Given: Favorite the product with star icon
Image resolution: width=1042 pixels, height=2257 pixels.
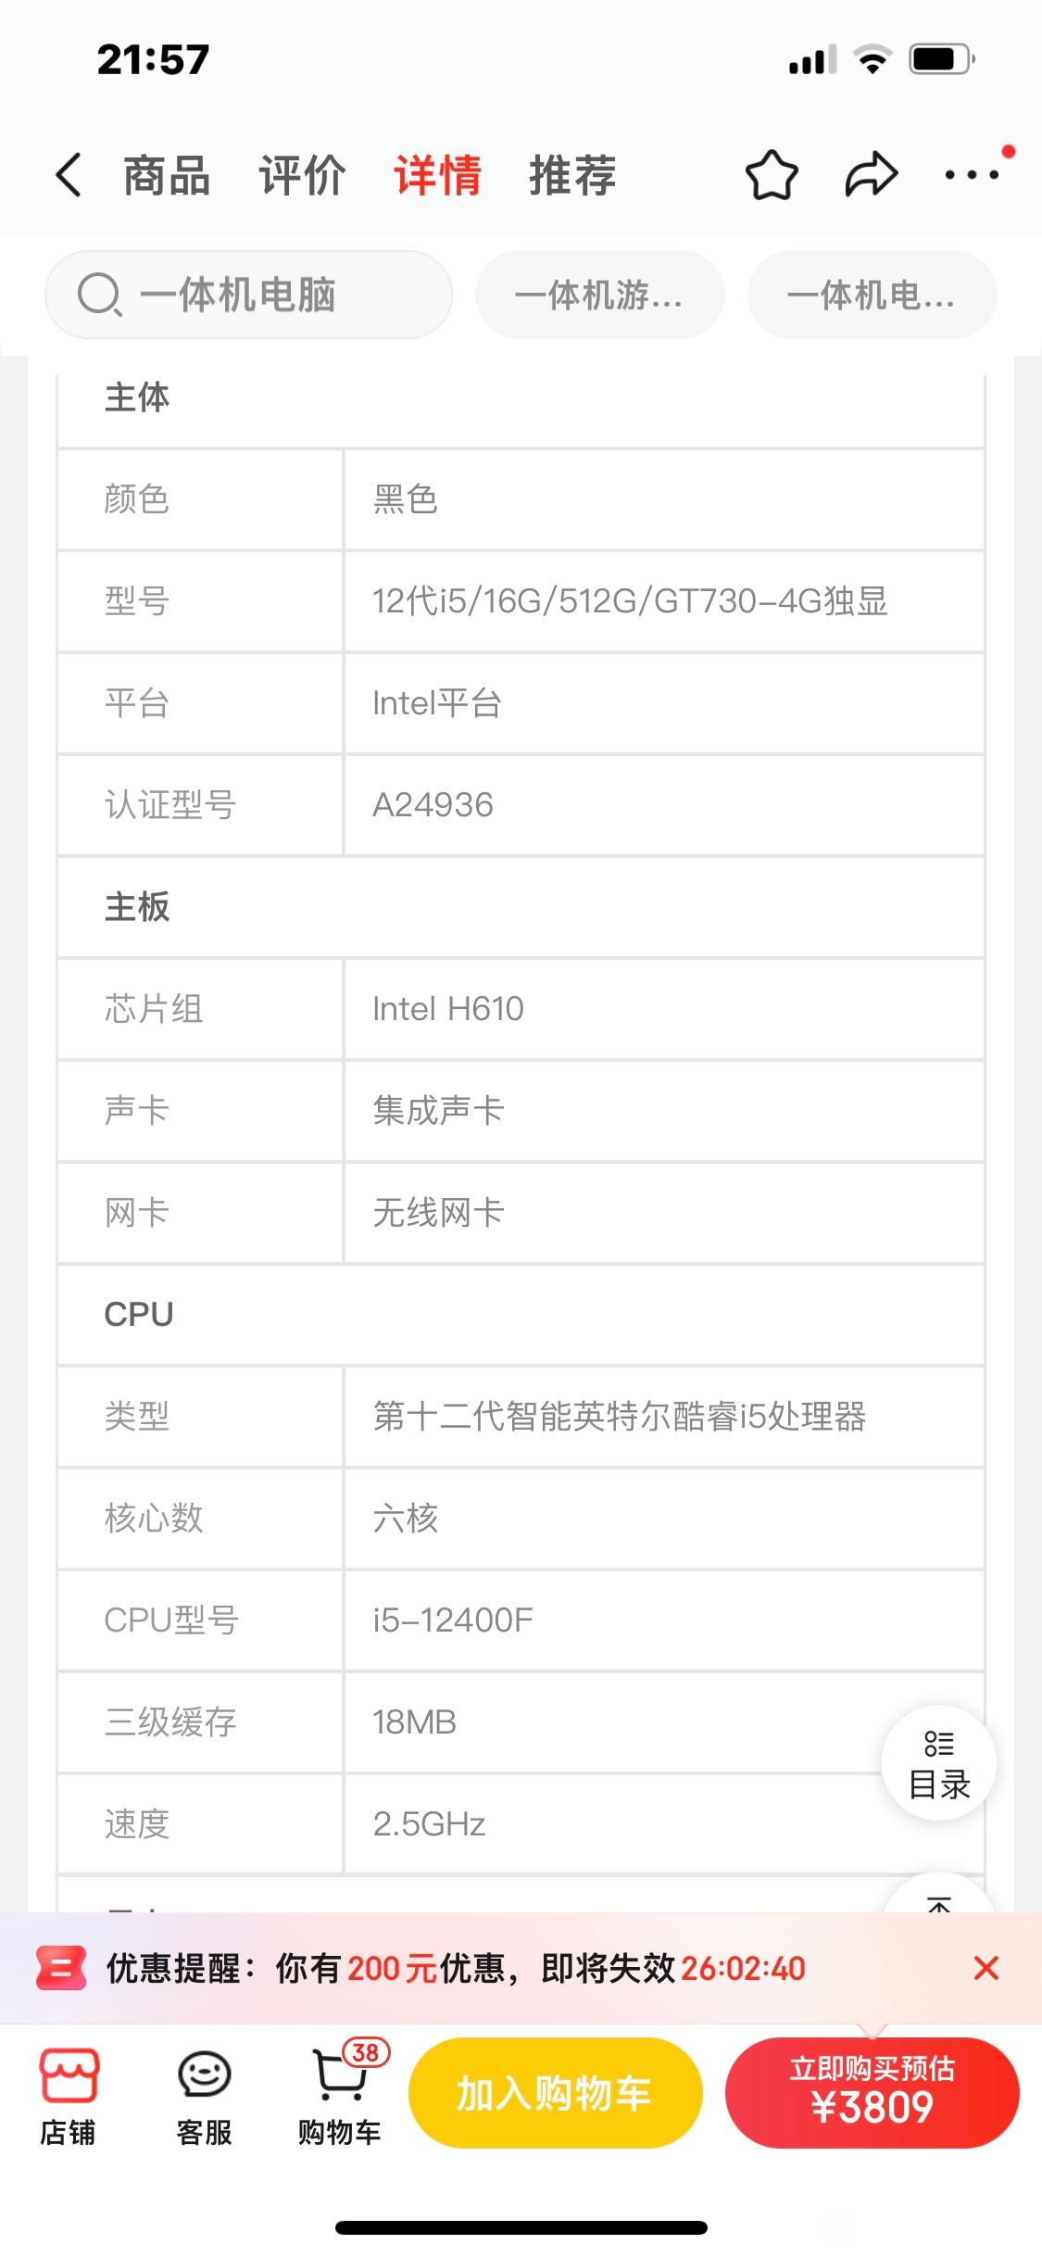Looking at the screenshot, I should (772, 174).
